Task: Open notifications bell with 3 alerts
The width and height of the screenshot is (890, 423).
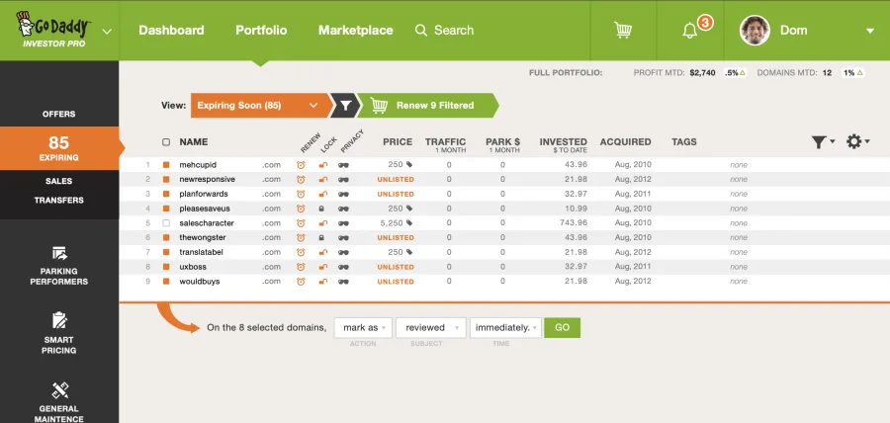Action: point(689,30)
